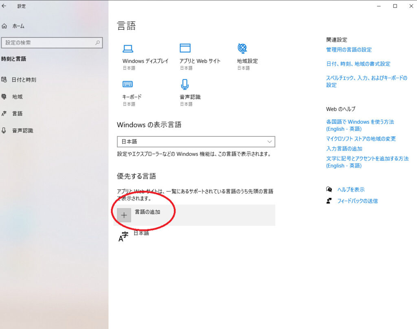Viewport: 417px width, 329px height.
Task: Click the 音声認識 tile label in main pane
Action: click(x=190, y=97)
